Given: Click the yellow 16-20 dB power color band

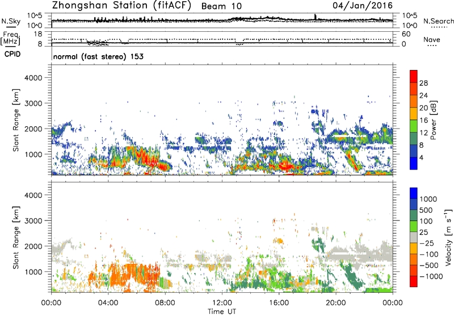Looking at the screenshot, I should click(x=414, y=113).
